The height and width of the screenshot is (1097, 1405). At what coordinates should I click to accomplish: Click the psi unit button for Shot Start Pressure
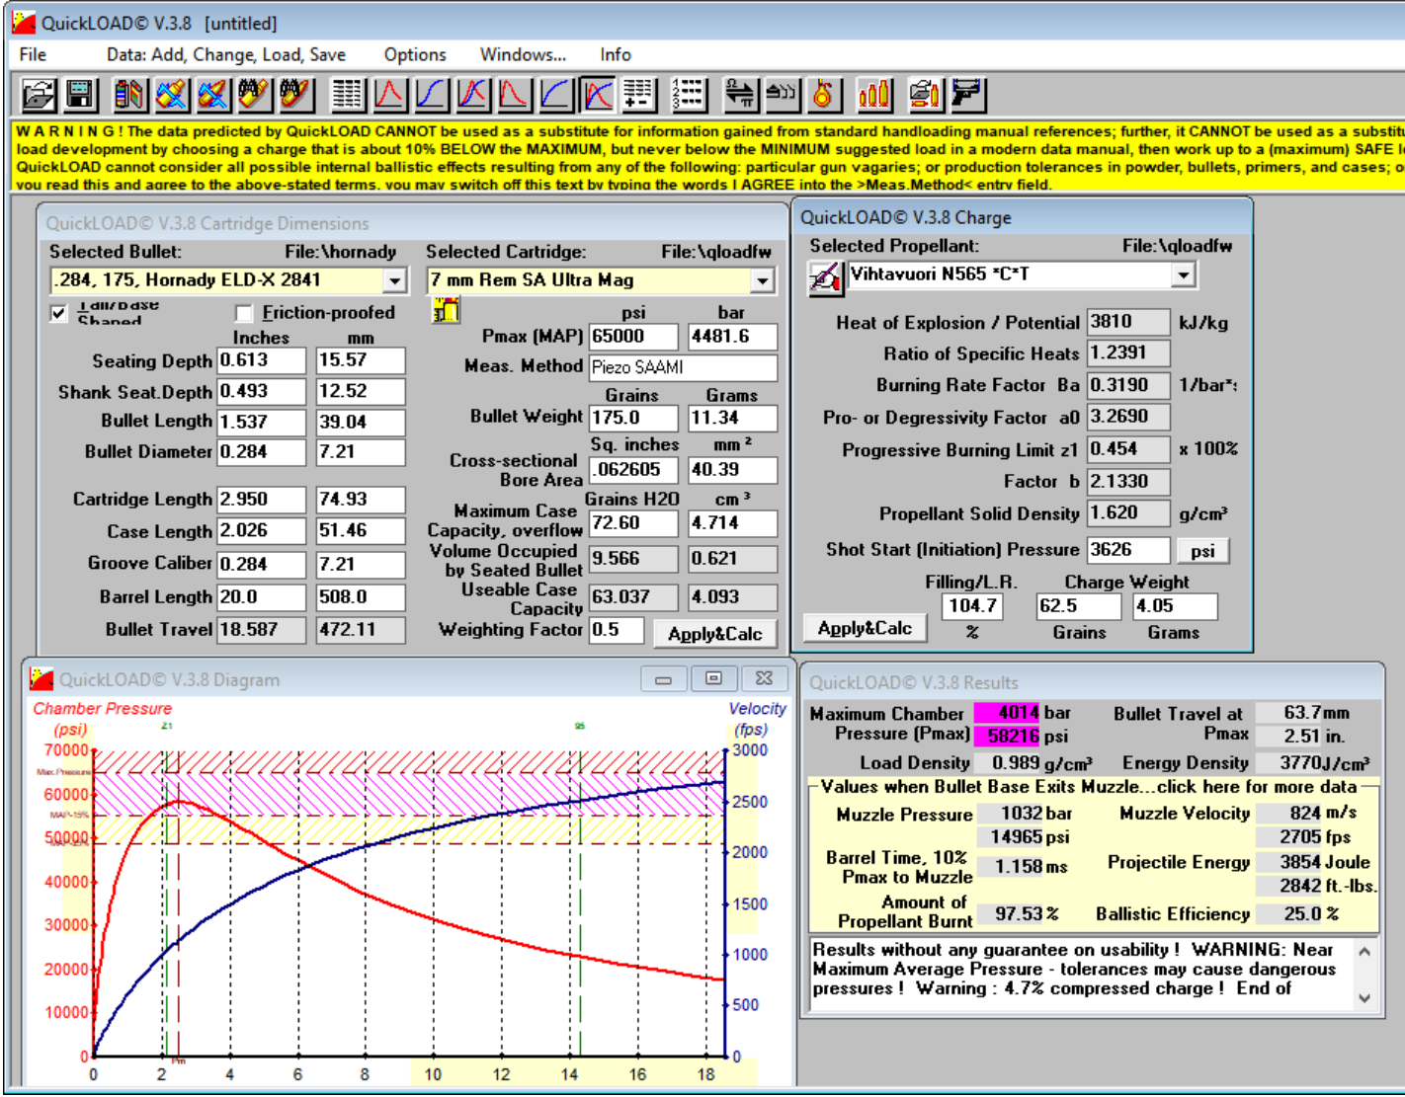[1201, 551]
